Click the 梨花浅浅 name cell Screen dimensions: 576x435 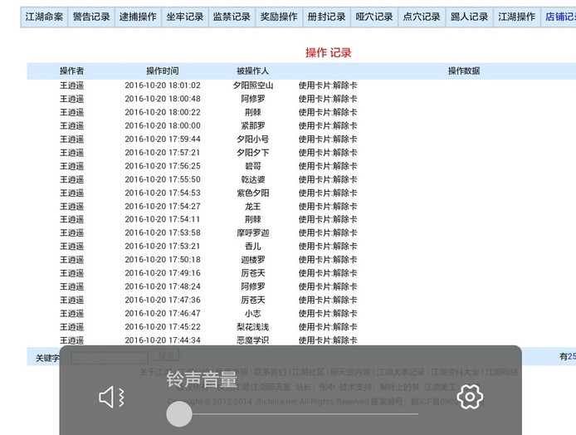pyautogui.click(x=253, y=327)
